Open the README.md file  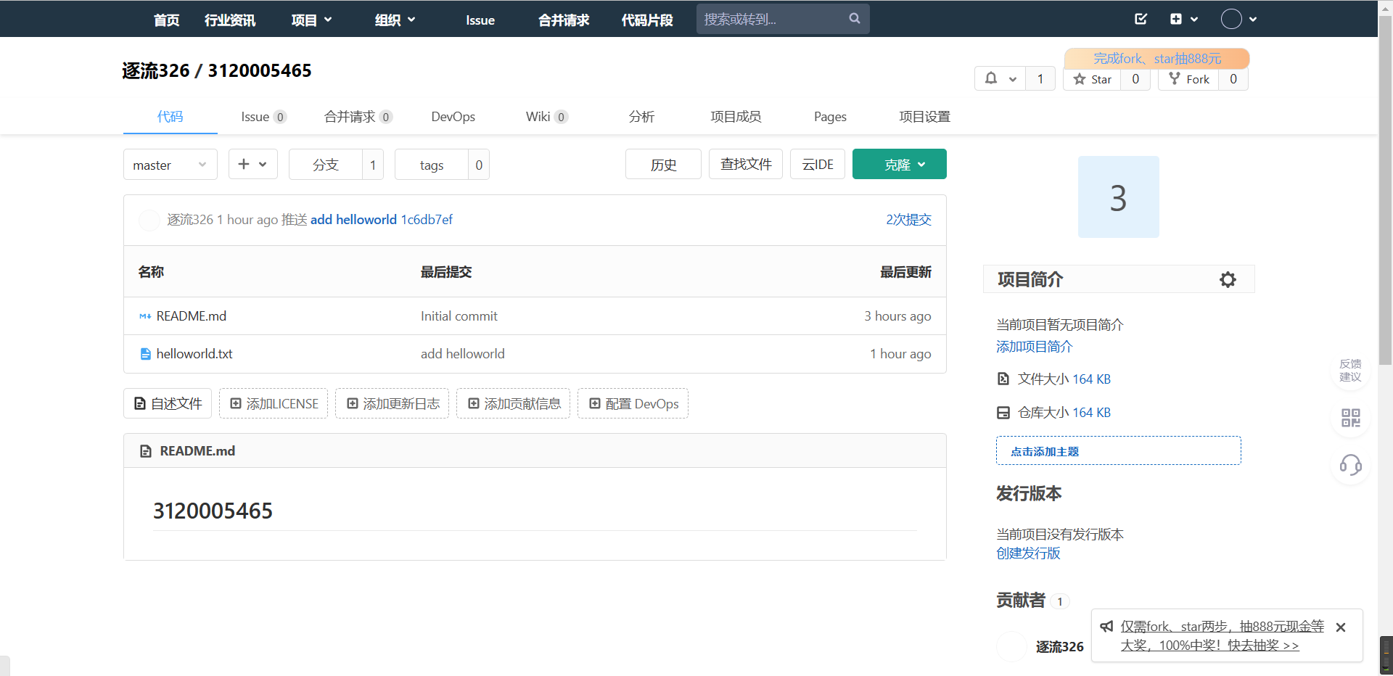click(x=192, y=316)
